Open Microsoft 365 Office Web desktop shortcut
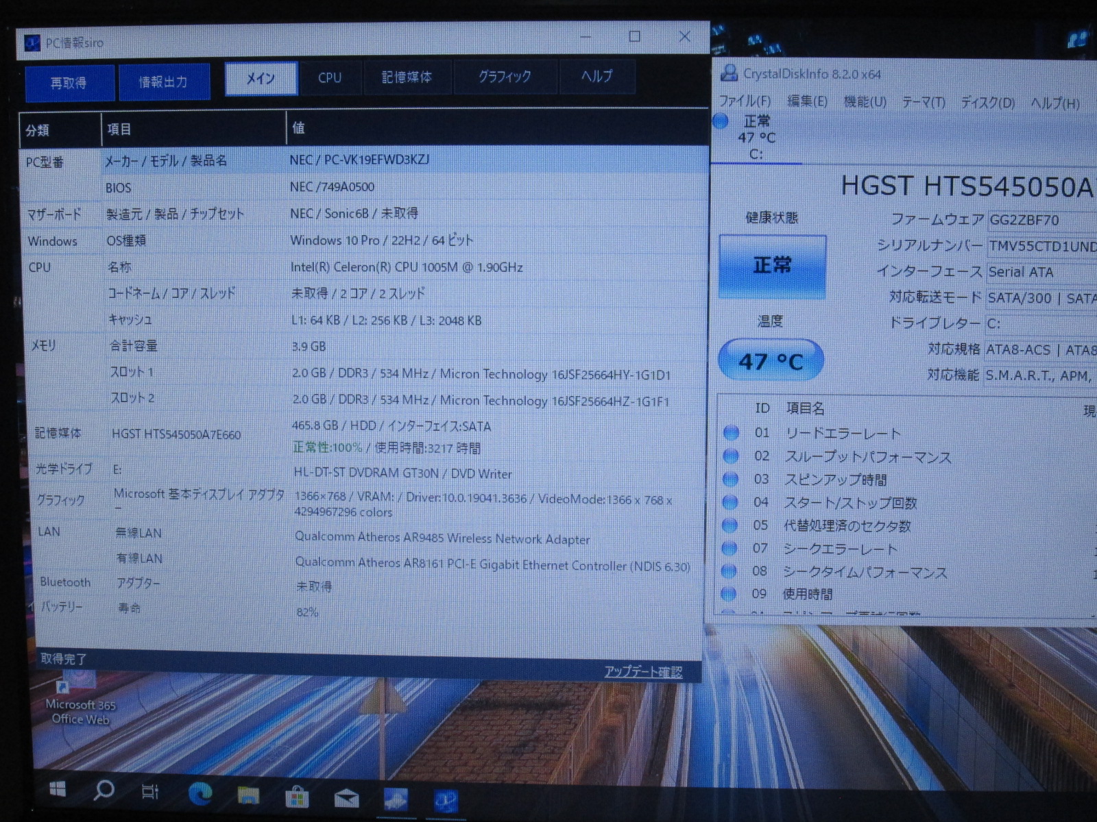 [x=79, y=697]
